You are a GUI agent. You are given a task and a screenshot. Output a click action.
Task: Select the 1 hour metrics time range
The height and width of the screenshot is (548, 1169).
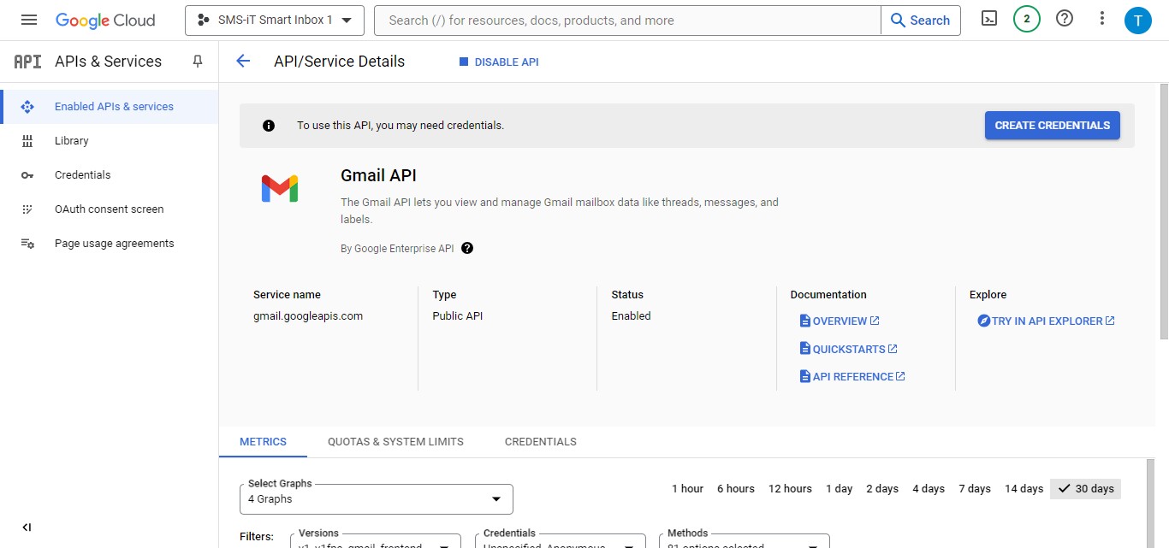(687, 488)
